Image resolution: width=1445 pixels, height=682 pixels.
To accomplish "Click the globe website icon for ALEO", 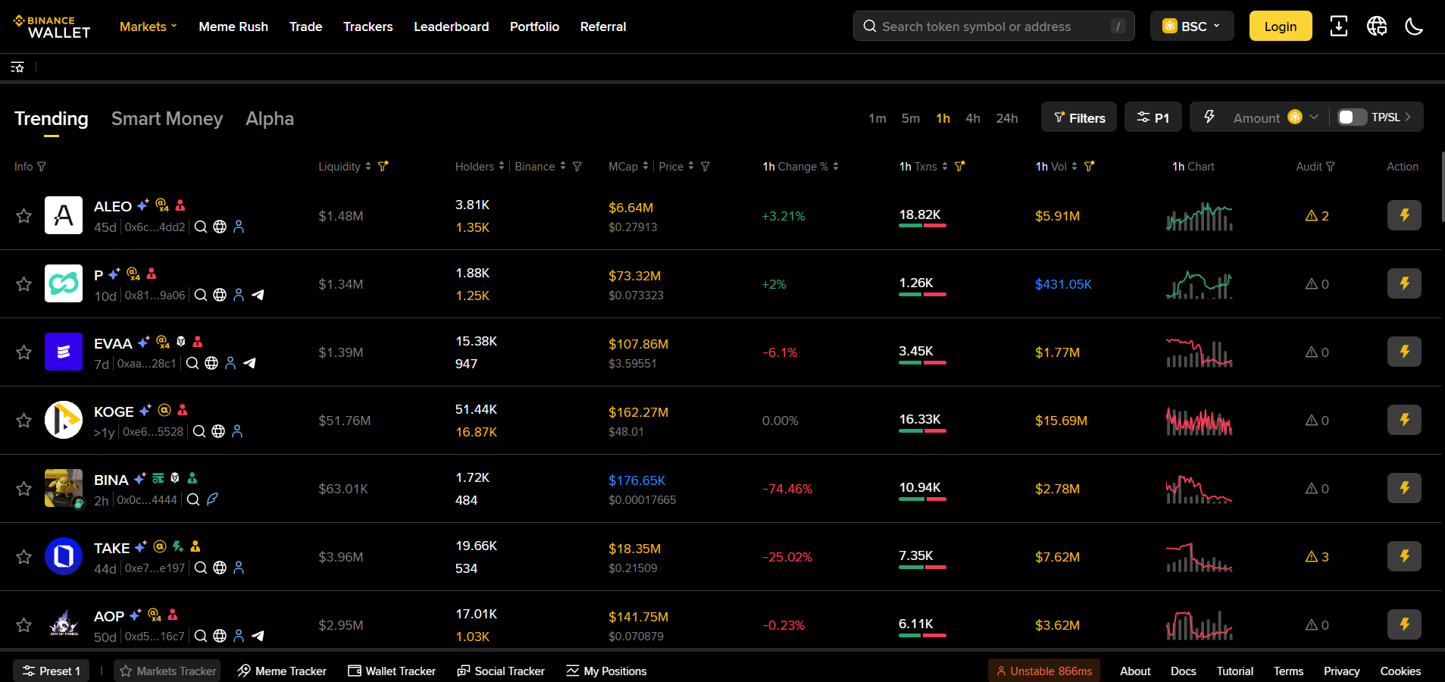I will click(220, 227).
